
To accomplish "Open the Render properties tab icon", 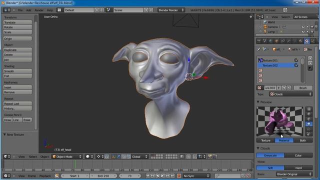I will tap(259, 41).
